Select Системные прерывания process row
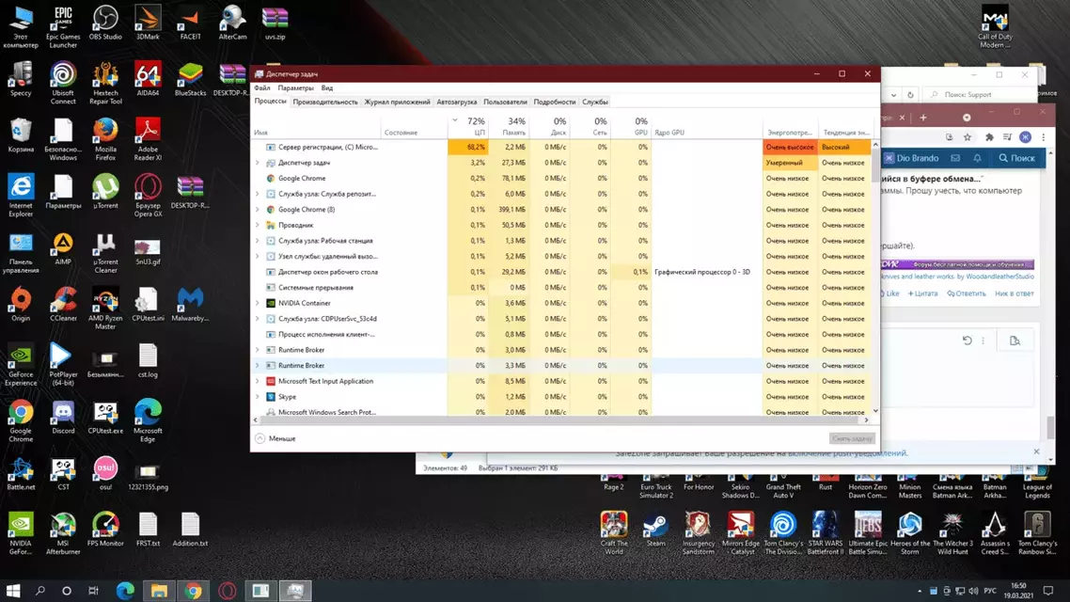This screenshot has height=602, width=1070. 561,287
